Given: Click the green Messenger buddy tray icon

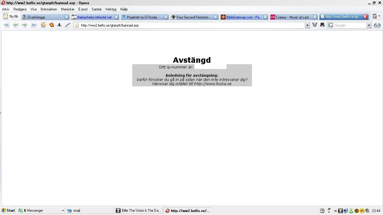Looking at the screenshot, I should tap(351, 211).
